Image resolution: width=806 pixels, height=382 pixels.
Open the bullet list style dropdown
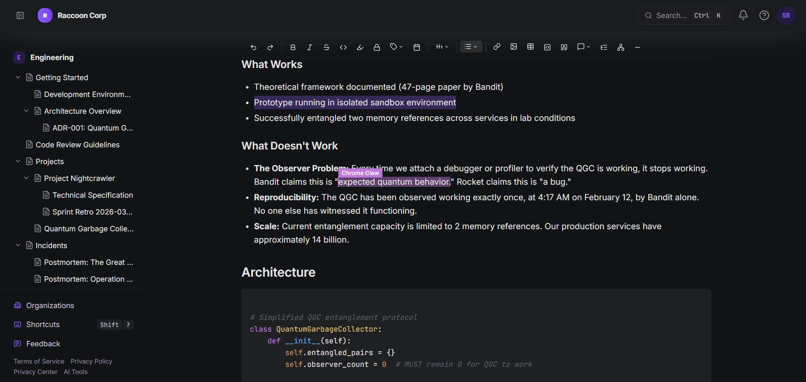point(471,47)
